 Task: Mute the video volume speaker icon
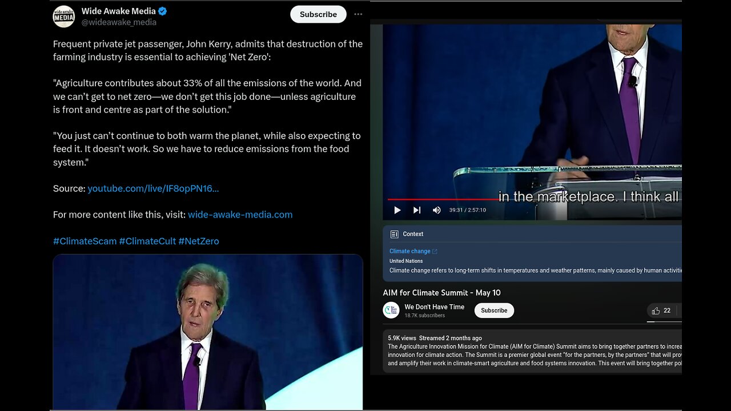(x=436, y=210)
